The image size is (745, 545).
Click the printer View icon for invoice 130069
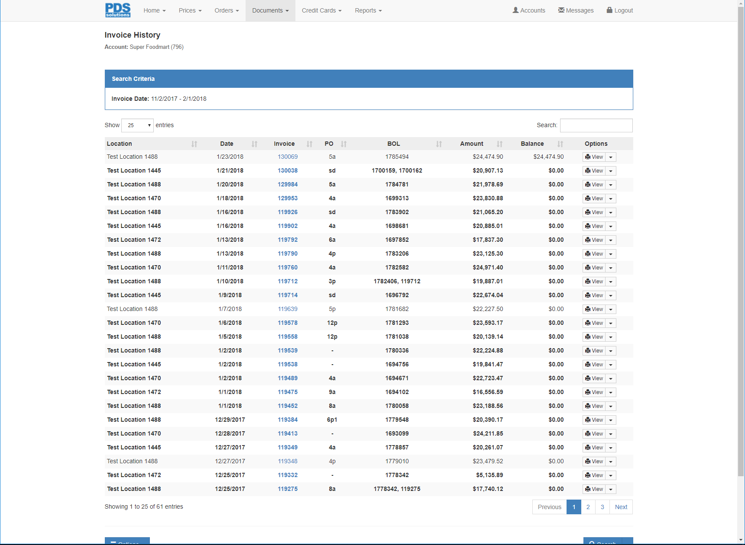[x=588, y=157]
